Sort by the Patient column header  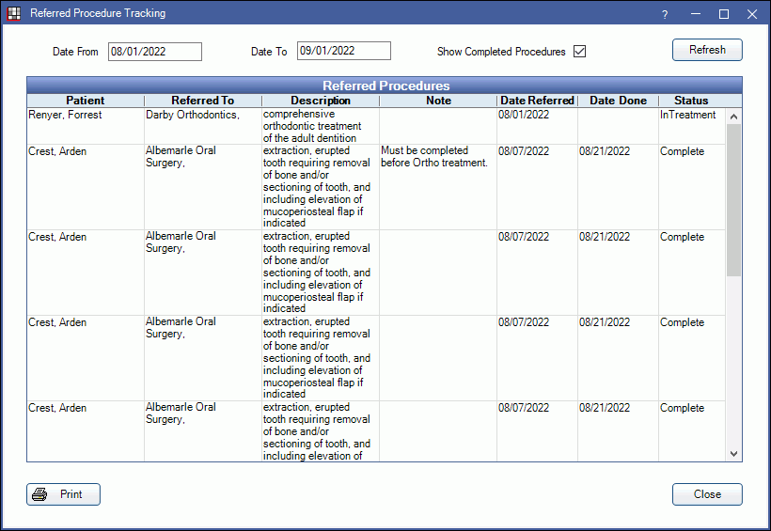click(x=86, y=101)
